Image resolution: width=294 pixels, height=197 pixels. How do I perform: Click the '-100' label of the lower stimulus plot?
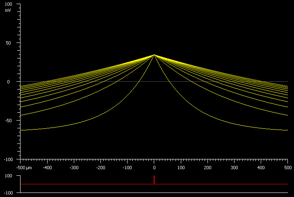[x=9, y=193]
